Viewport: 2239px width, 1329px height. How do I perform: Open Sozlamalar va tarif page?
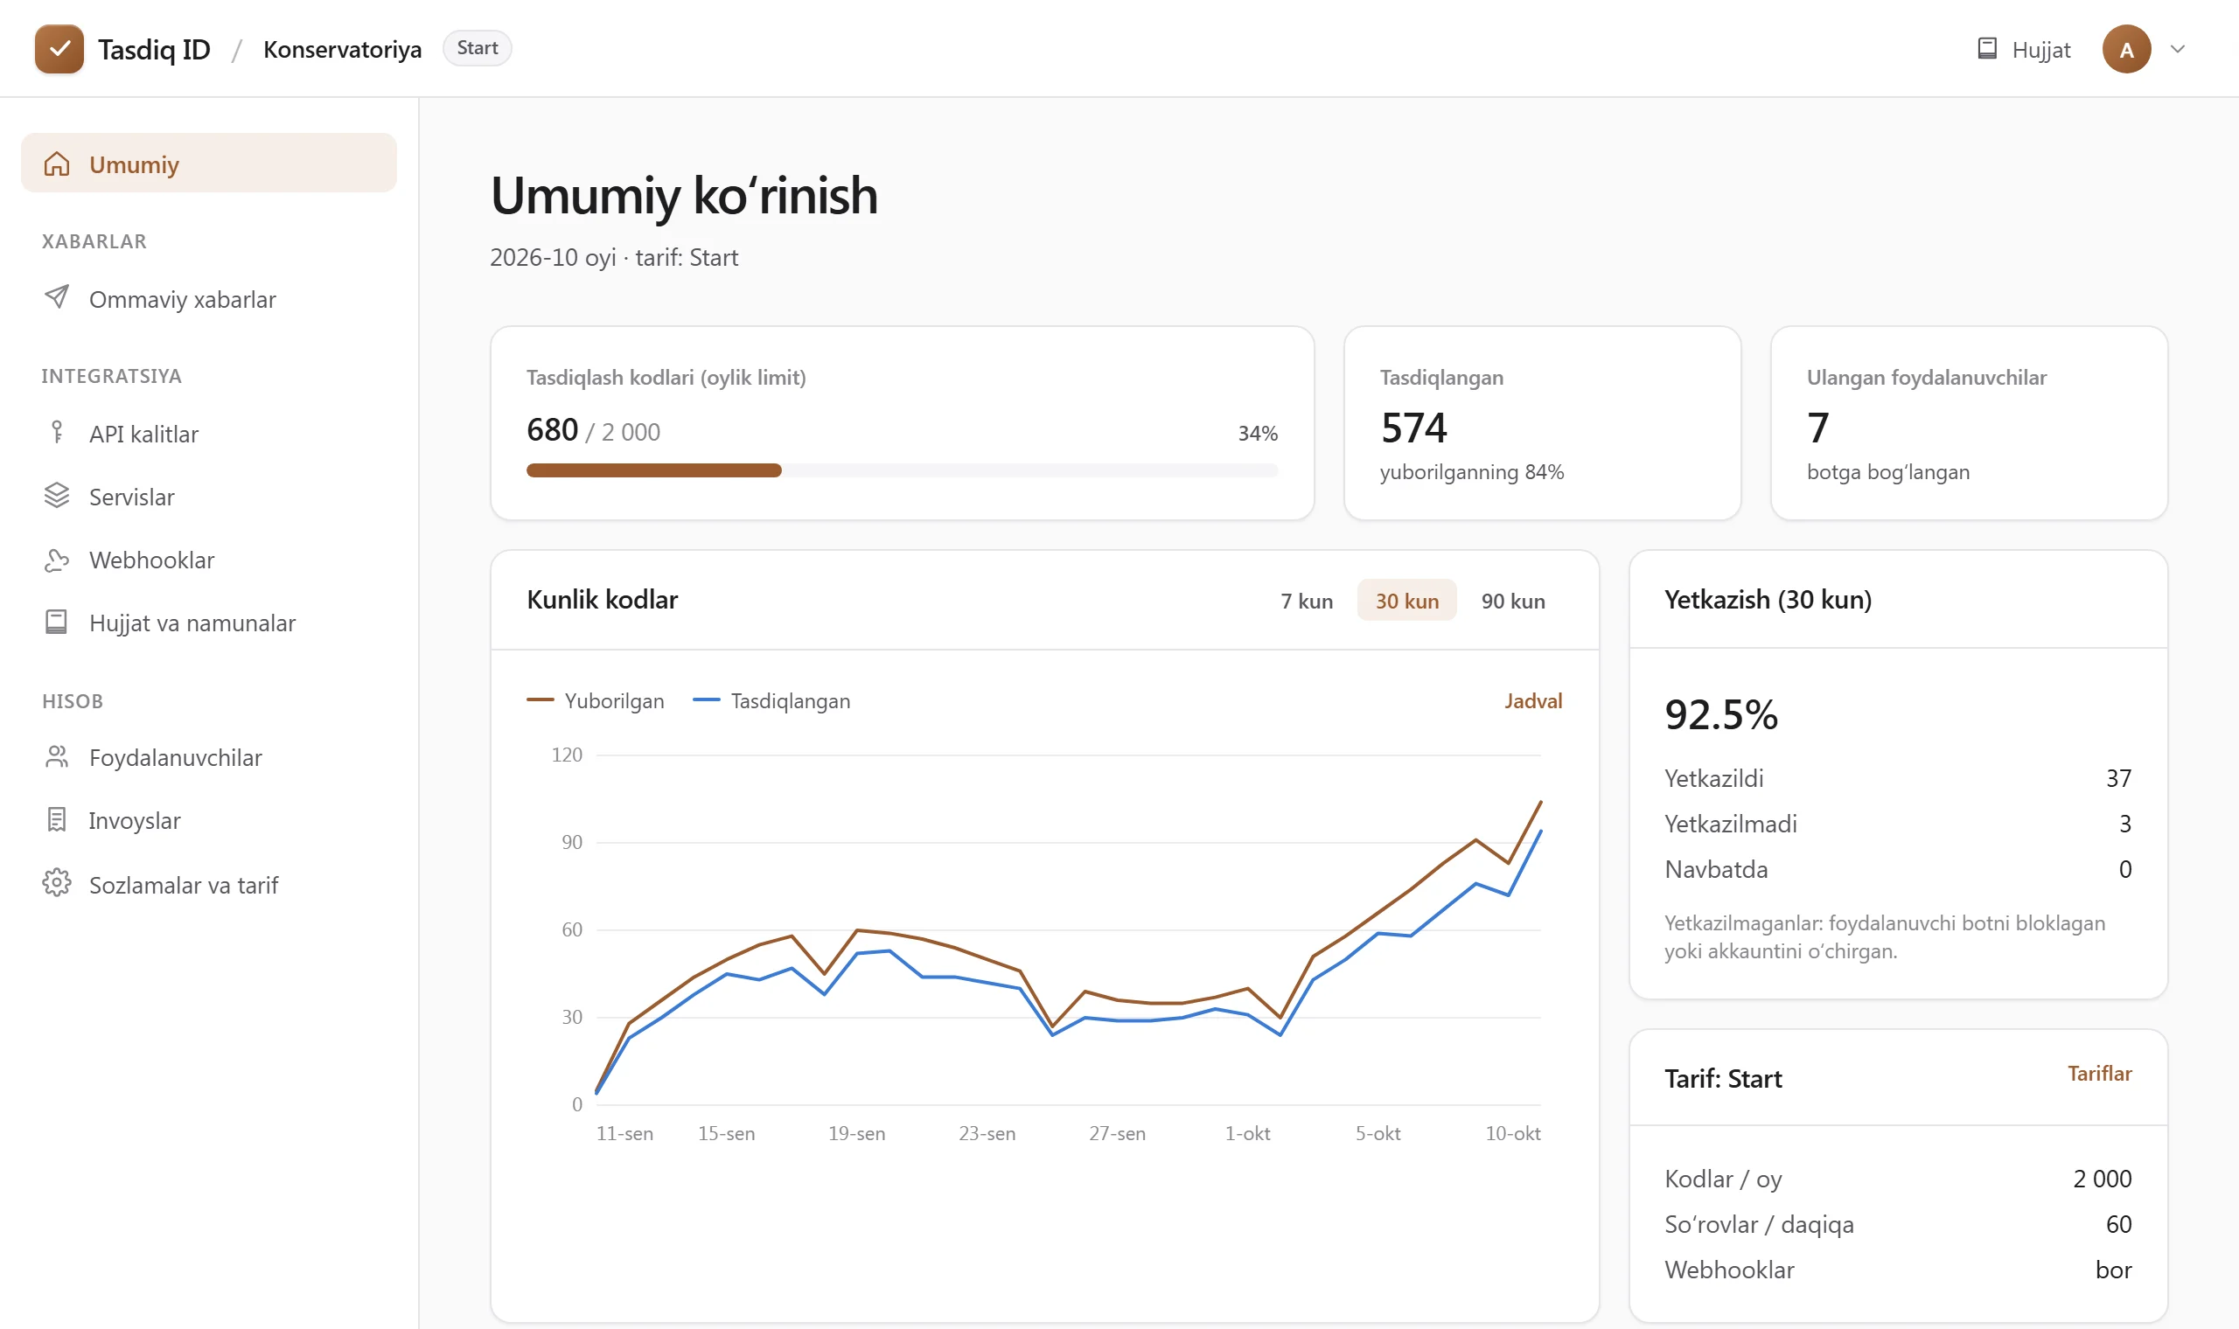209,885
